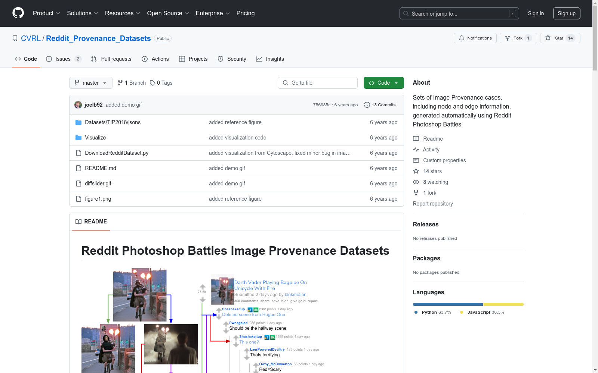The width and height of the screenshot is (598, 373).
Task: Expand the Open Source menu
Action: [168, 13]
